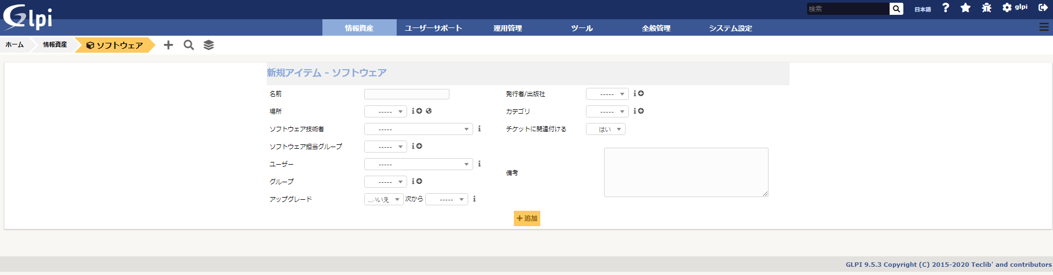Open the アップグレード いいえ dropdown

pyautogui.click(x=383, y=200)
